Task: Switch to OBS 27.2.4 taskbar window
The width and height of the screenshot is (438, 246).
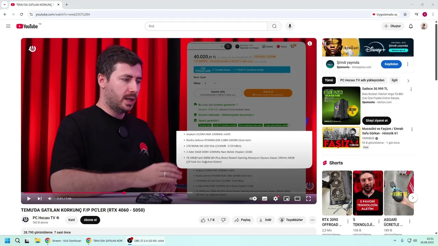Action: (146, 241)
